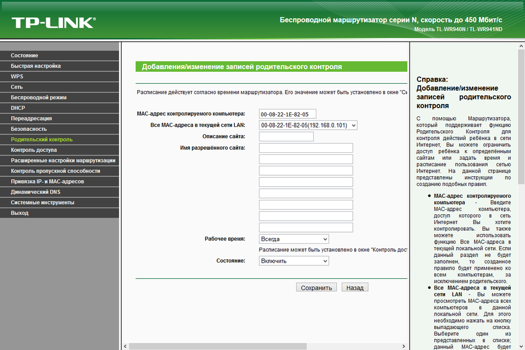
Task: Click the TP-LINK logo
Action: click(x=54, y=23)
